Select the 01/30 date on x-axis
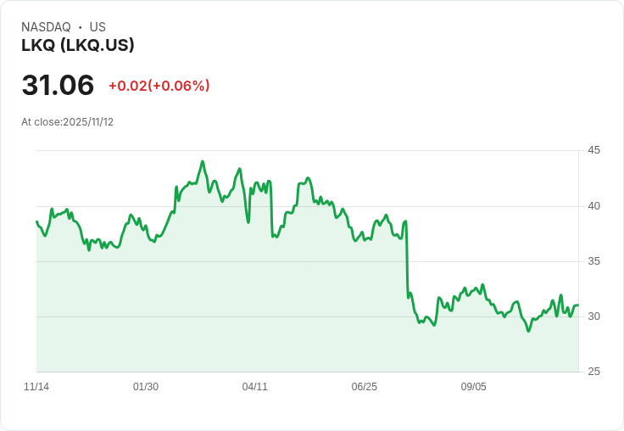 point(146,387)
